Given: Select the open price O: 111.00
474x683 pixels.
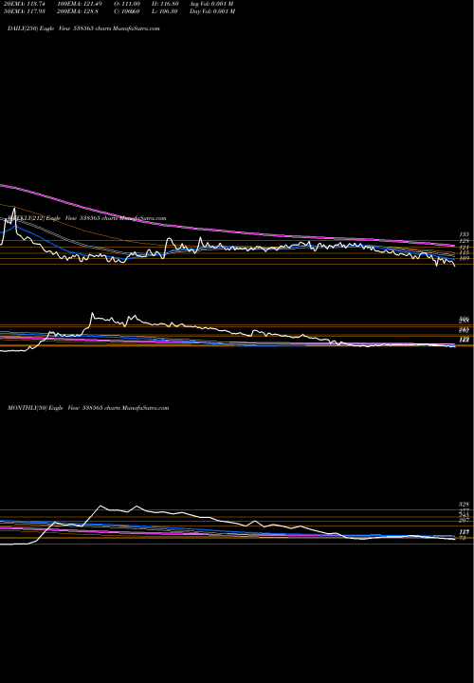Looking at the screenshot, I should click(128, 4).
